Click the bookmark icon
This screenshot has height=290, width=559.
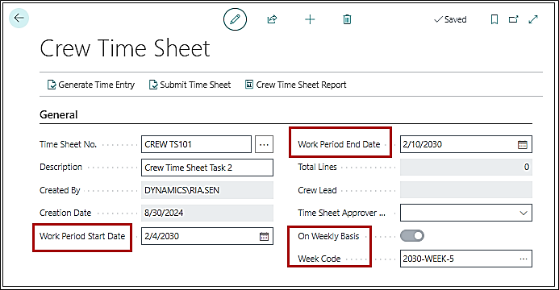click(x=494, y=19)
